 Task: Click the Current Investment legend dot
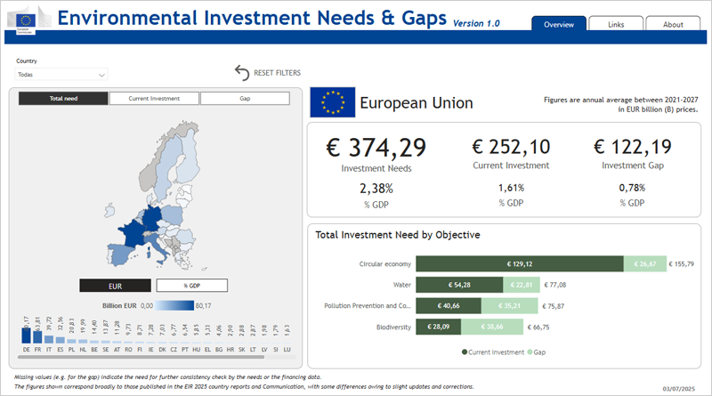click(x=464, y=352)
